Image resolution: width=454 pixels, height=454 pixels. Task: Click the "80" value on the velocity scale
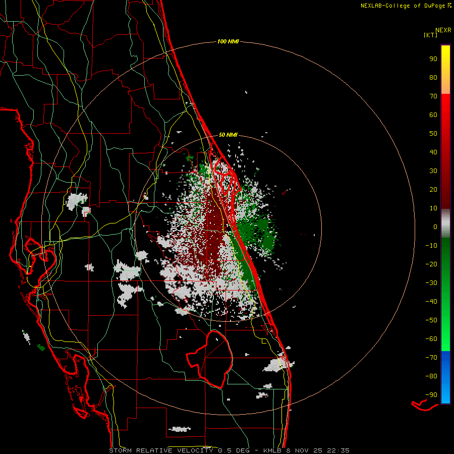pos(433,78)
